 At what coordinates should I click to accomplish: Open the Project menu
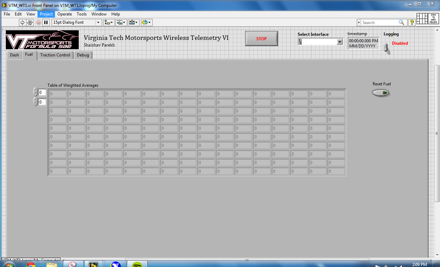click(x=46, y=14)
